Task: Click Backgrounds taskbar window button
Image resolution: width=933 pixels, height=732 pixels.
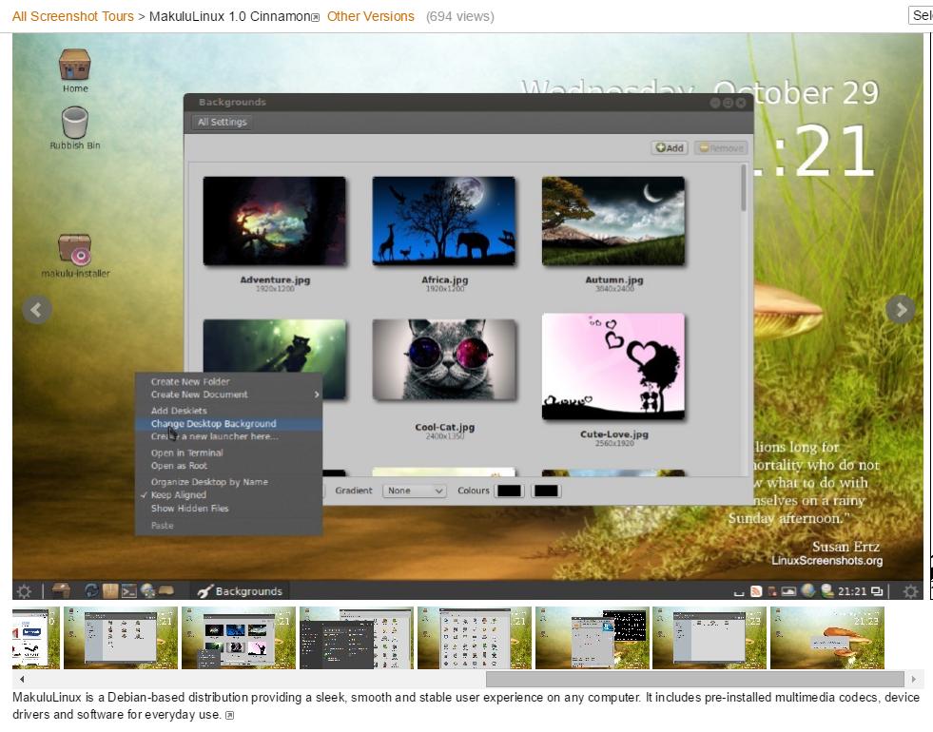Action: [241, 591]
